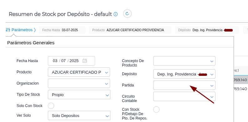Click the Fecha Hasta 03-07-2025 filter chip
Screen dimensions: 248x122
pyautogui.click(x=62, y=30)
